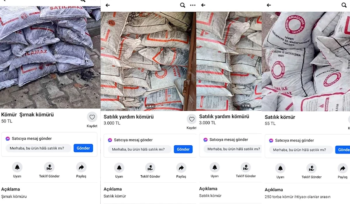This screenshot has width=350, height=204.
Task: Click Teklif Gönder icon in 50 TL listing
Action: pos(49,167)
